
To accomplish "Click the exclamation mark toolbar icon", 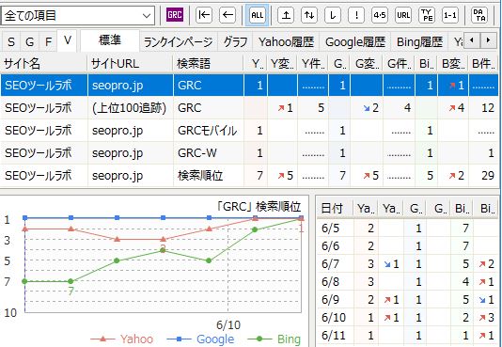I will [x=356, y=15].
